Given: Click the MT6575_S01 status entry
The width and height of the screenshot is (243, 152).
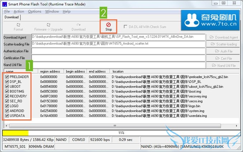Looking at the screenshot, I should [x=15, y=146].
